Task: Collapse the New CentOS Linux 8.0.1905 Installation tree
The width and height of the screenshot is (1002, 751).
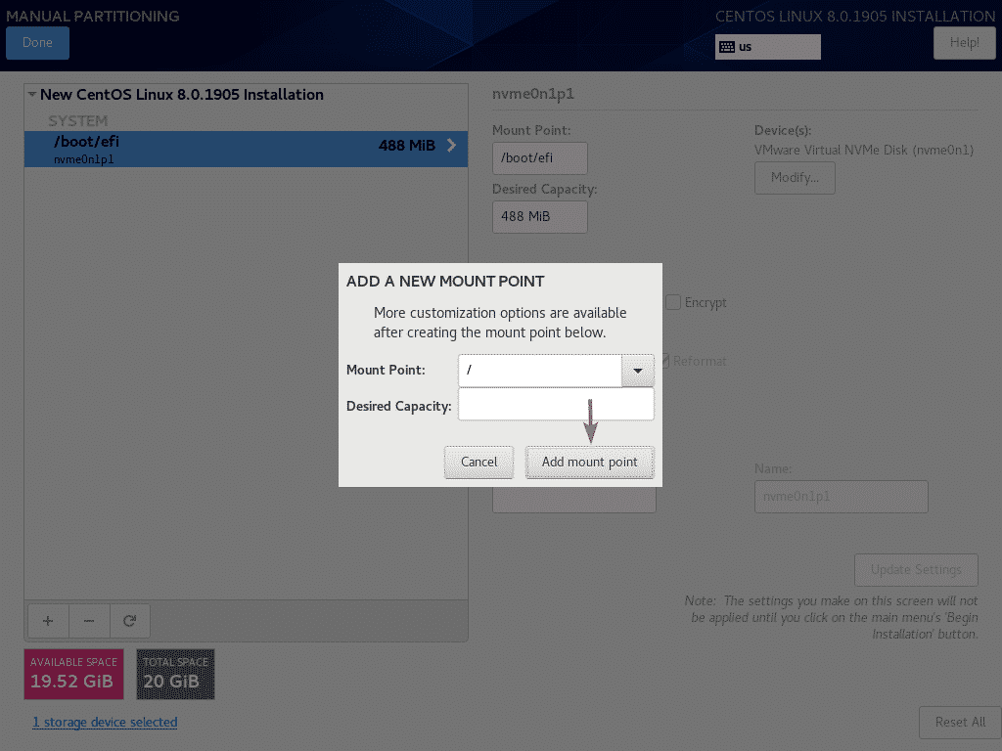Action: click(x=32, y=95)
